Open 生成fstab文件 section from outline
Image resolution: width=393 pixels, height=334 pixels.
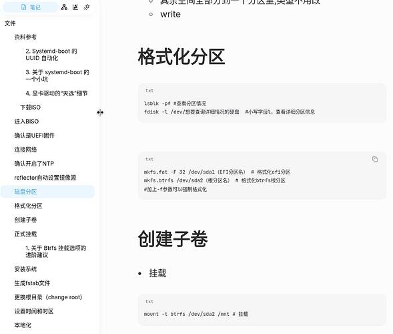coord(32,283)
